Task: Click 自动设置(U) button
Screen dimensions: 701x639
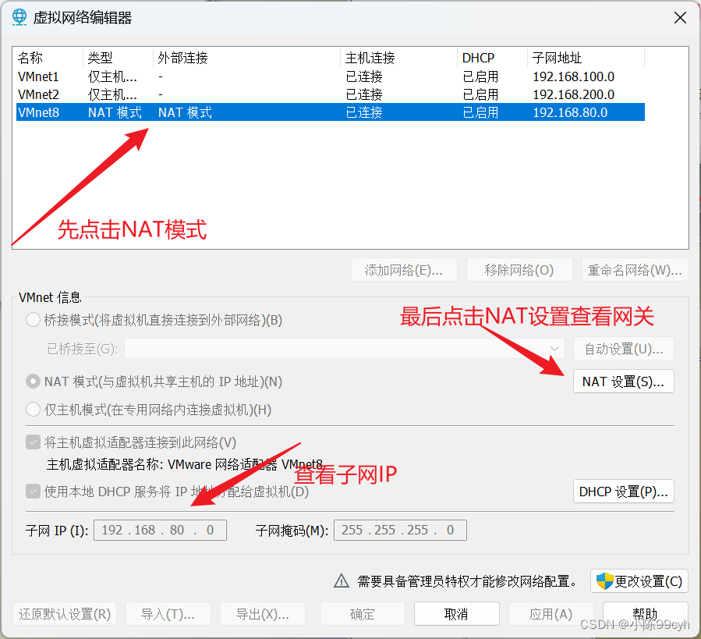Action: [623, 349]
